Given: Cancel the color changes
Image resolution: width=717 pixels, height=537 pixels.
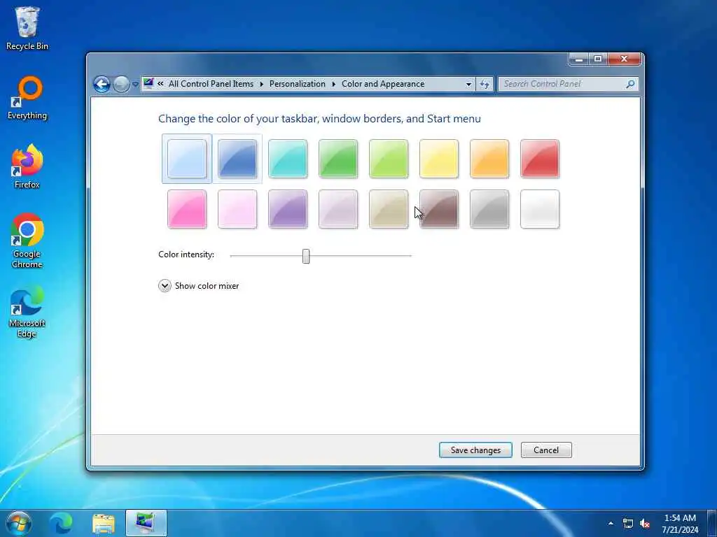Looking at the screenshot, I should coord(546,450).
